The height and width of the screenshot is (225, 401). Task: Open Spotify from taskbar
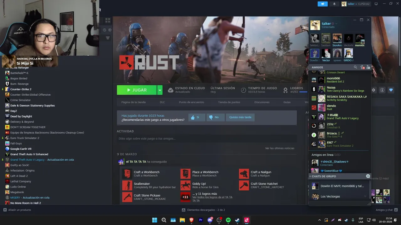click(228, 220)
